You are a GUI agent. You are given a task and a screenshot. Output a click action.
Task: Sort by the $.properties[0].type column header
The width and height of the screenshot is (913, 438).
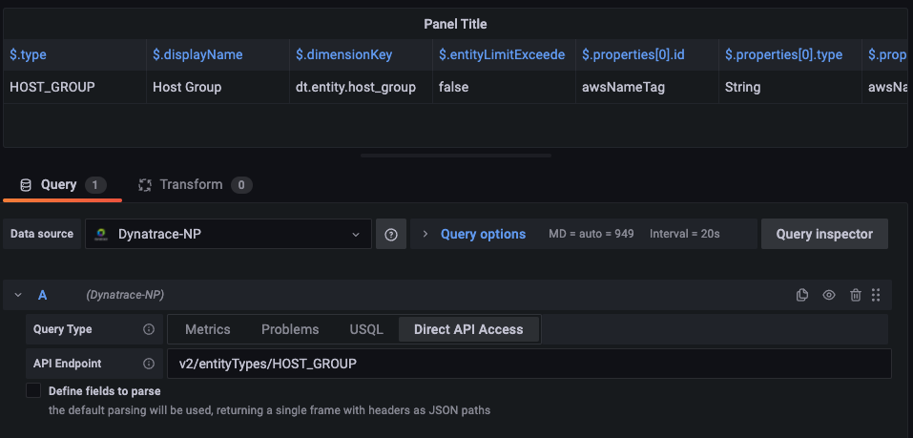click(x=790, y=54)
